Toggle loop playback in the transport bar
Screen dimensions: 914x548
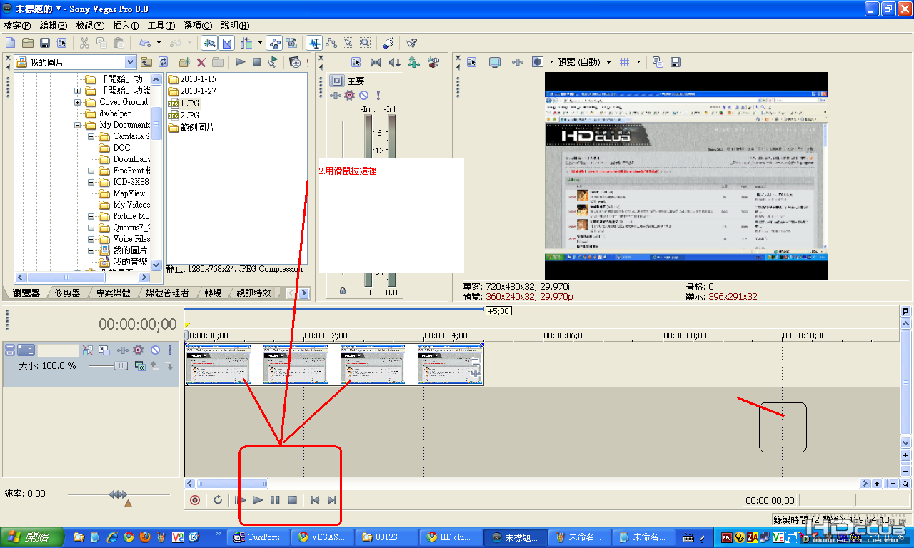coord(218,500)
